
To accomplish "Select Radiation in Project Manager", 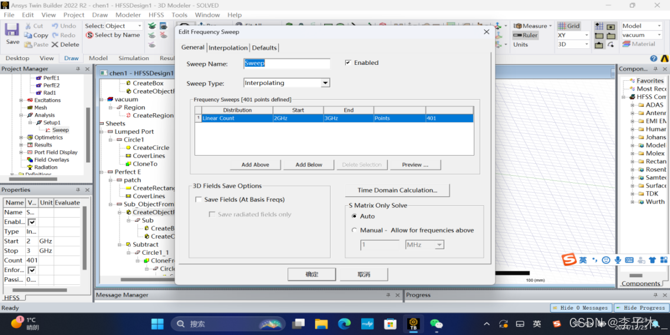I will 46,167.
